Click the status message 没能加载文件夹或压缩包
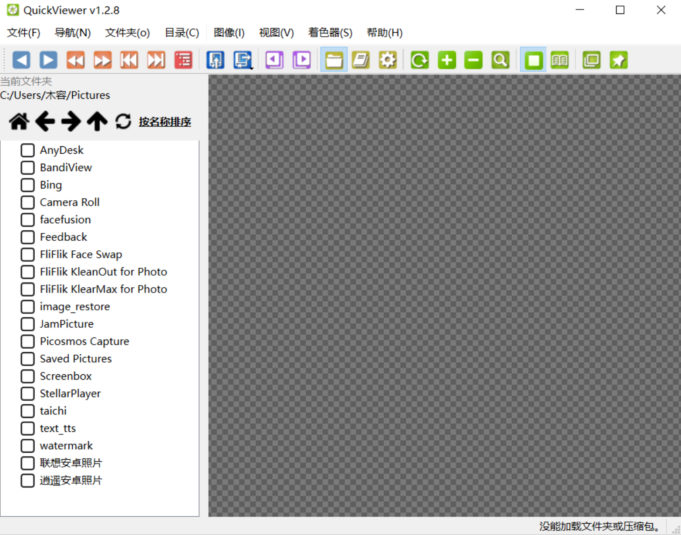The height and width of the screenshot is (535, 681). pos(600,526)
